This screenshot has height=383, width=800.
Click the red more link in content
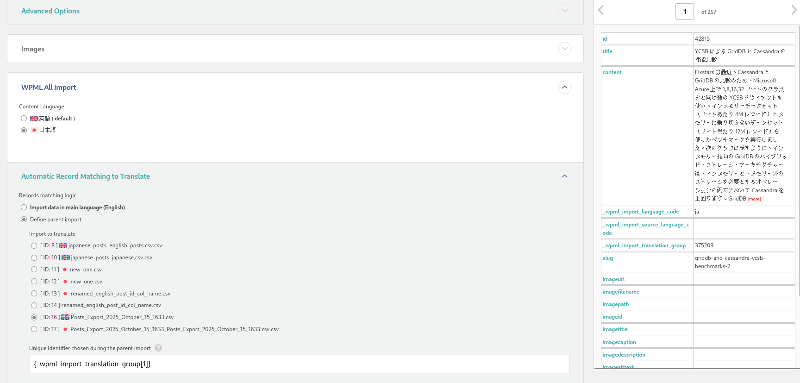tap(754, 199)
